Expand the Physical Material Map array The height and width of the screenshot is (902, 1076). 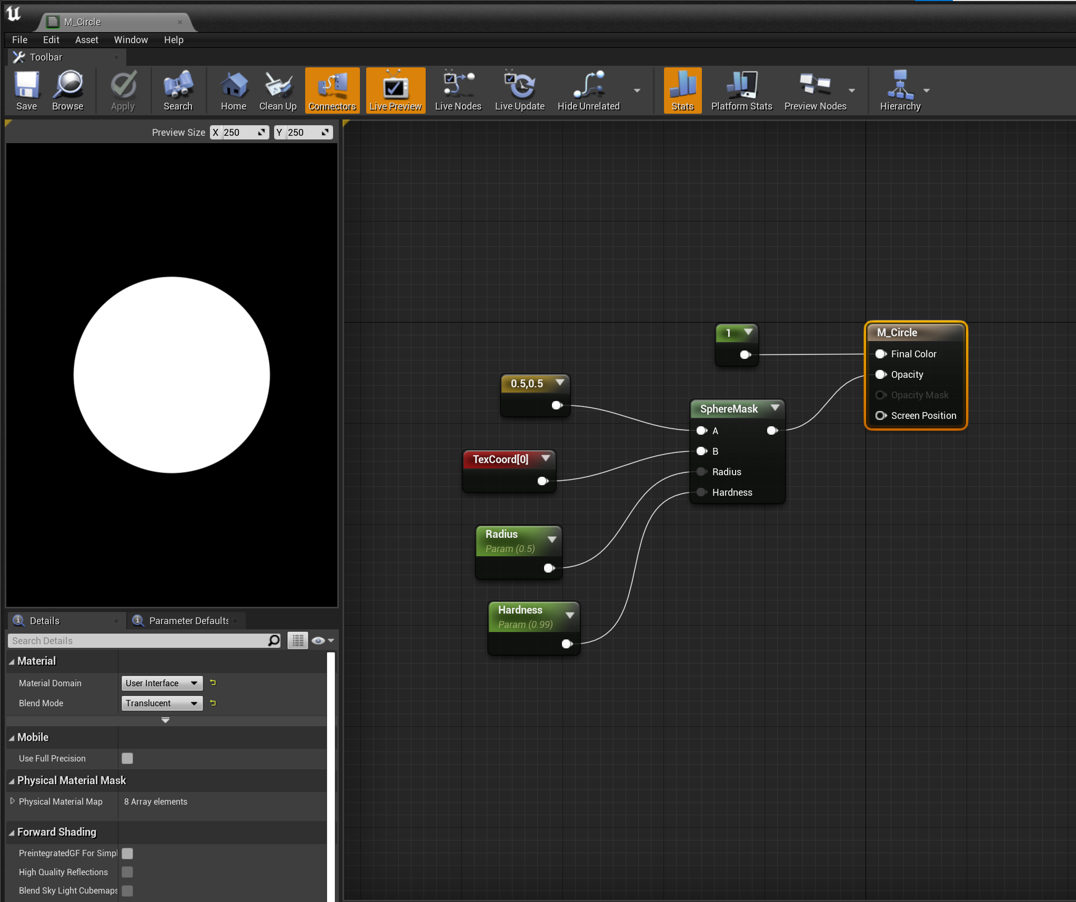pyautogui.click(x=12, y=801)
